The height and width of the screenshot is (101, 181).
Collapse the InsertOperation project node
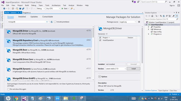[x=146, y=25]
